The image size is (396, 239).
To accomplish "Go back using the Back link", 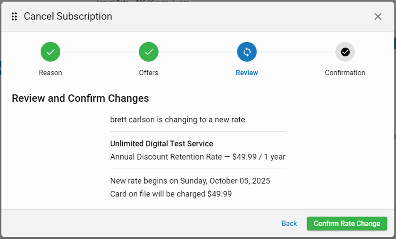I will pyautogui.click(x=289, y=223).
